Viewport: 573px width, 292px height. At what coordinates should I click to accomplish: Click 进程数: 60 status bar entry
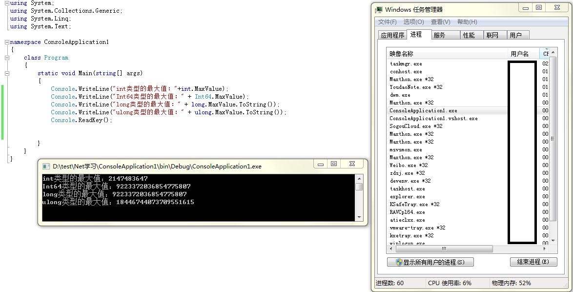coord(390,283)
